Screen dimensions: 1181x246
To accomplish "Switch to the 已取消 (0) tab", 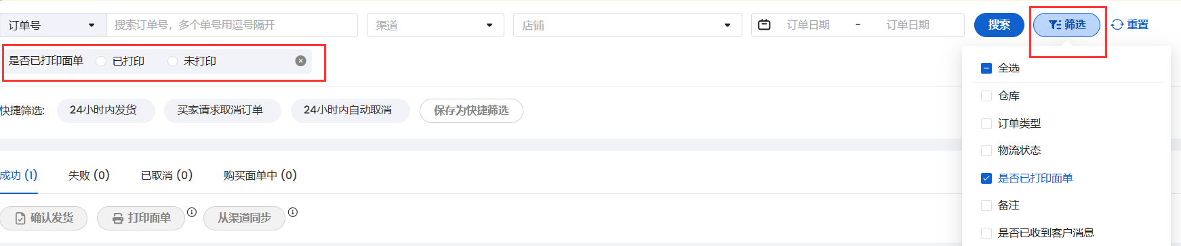I will coord(167,176).
